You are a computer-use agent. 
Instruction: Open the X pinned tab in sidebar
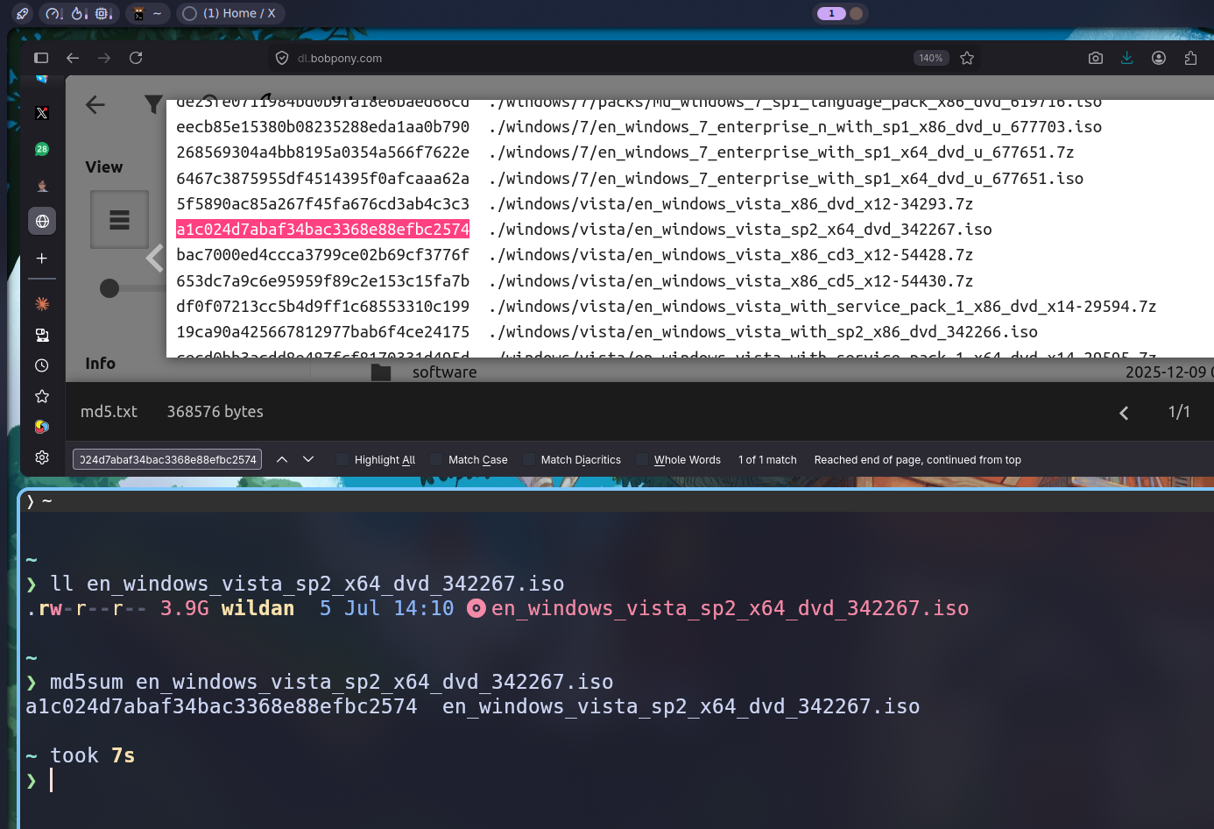coord(42,113)
